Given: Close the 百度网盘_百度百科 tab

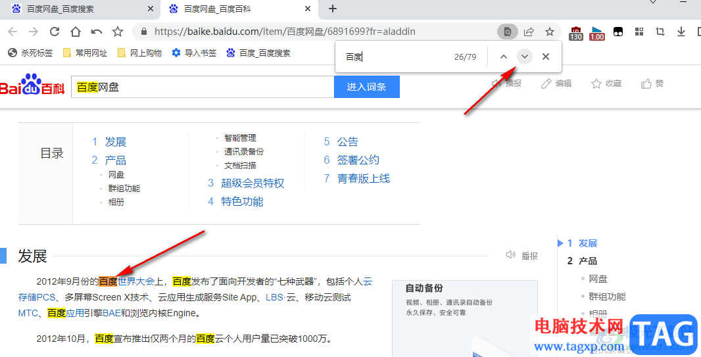Looking at the screenshot, I should click(308, 9).
